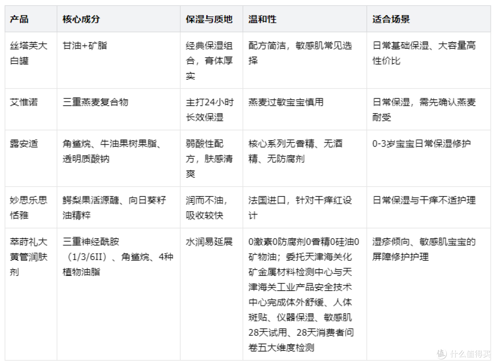The height and width of the screenshot is (364, 495).
Task: Click the 日常保湿，需先确认燕麦耐受 cell
Action: click(429, 109)
